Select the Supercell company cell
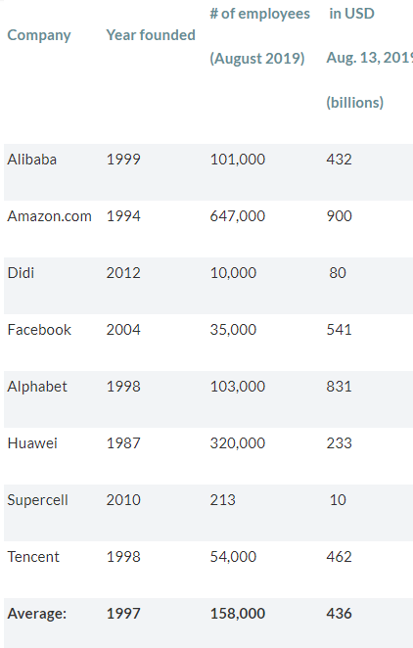 [x=37, y=500]
